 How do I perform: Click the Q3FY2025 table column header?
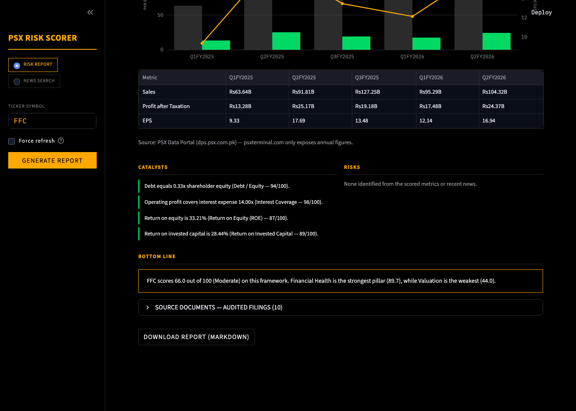click(x=384, y=78)
